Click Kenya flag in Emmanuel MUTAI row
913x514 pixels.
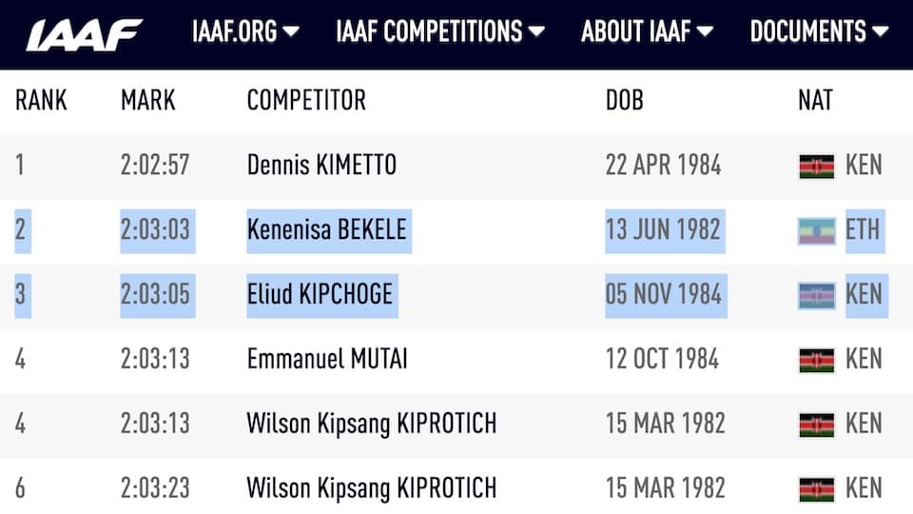click(816, 361)
